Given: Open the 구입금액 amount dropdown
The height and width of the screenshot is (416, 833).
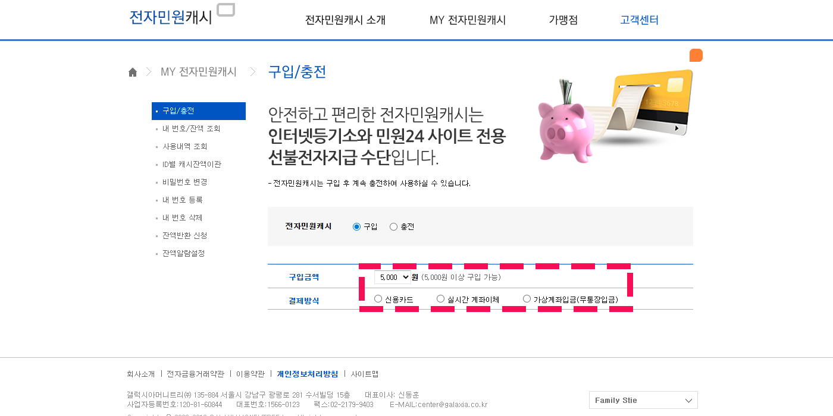Looking at the screenshot, I should click(x=392, y=277).
